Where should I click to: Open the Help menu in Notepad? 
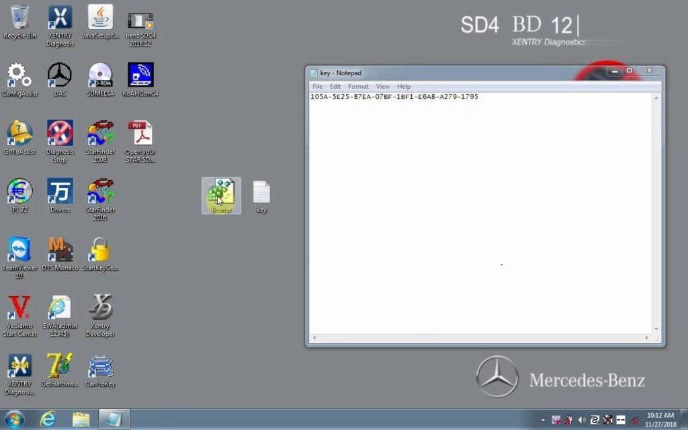pos(404,87)
